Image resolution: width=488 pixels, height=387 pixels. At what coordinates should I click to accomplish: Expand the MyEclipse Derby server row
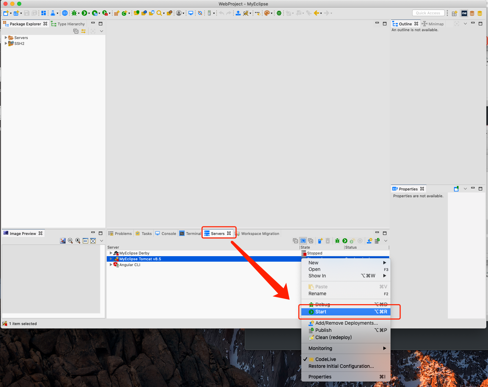coord(111,253)
